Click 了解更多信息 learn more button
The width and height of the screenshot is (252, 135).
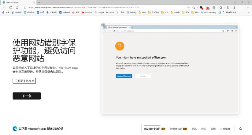point(24,81)
